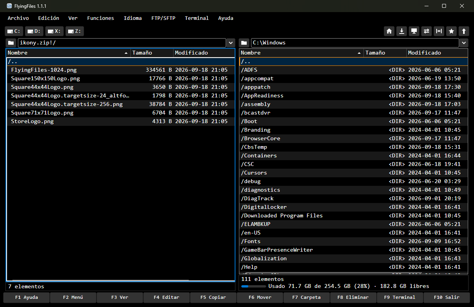The image size is (474, 307).
Task: Open the downloads folder icon
Action: (402, 32)
